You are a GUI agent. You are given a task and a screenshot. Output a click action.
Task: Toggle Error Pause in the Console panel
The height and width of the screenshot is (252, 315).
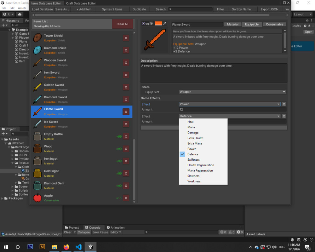coord(100,232)
